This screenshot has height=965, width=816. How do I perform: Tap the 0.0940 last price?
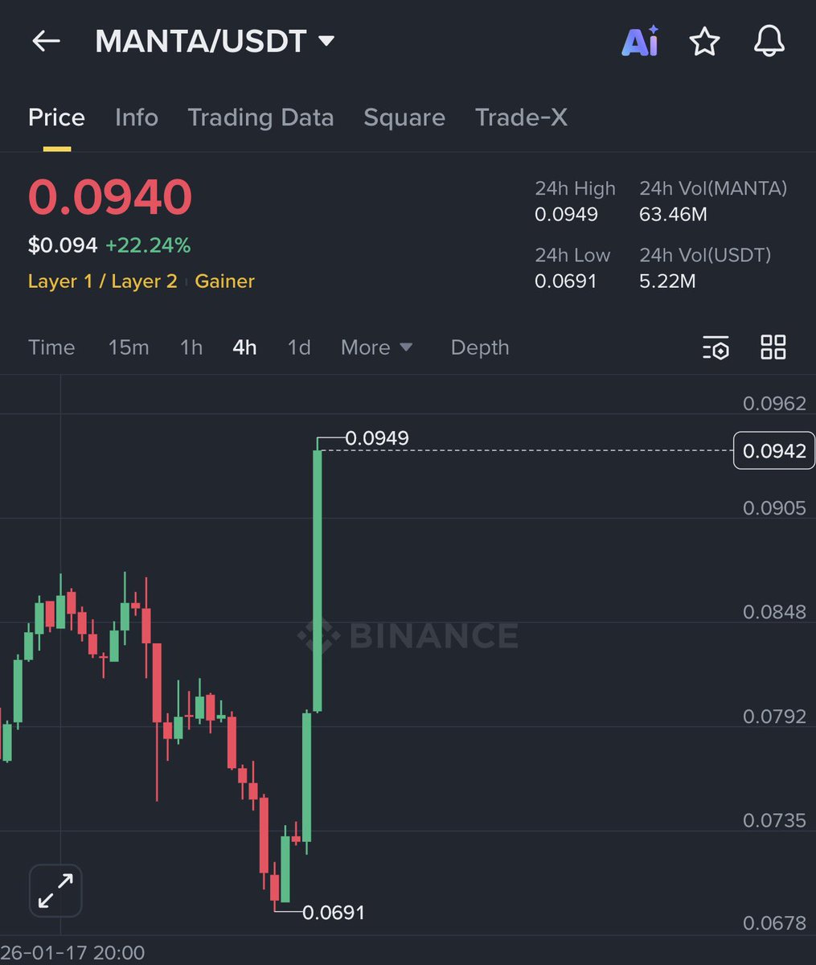point(110,197)
